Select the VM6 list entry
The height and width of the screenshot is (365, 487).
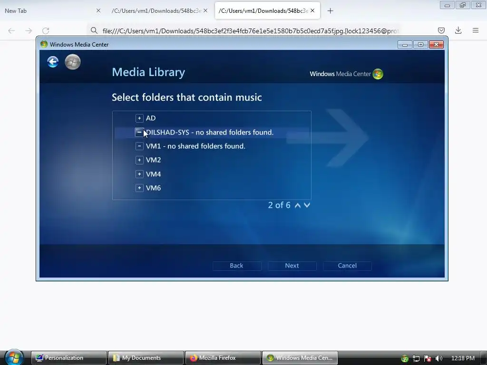pos(154,188)
